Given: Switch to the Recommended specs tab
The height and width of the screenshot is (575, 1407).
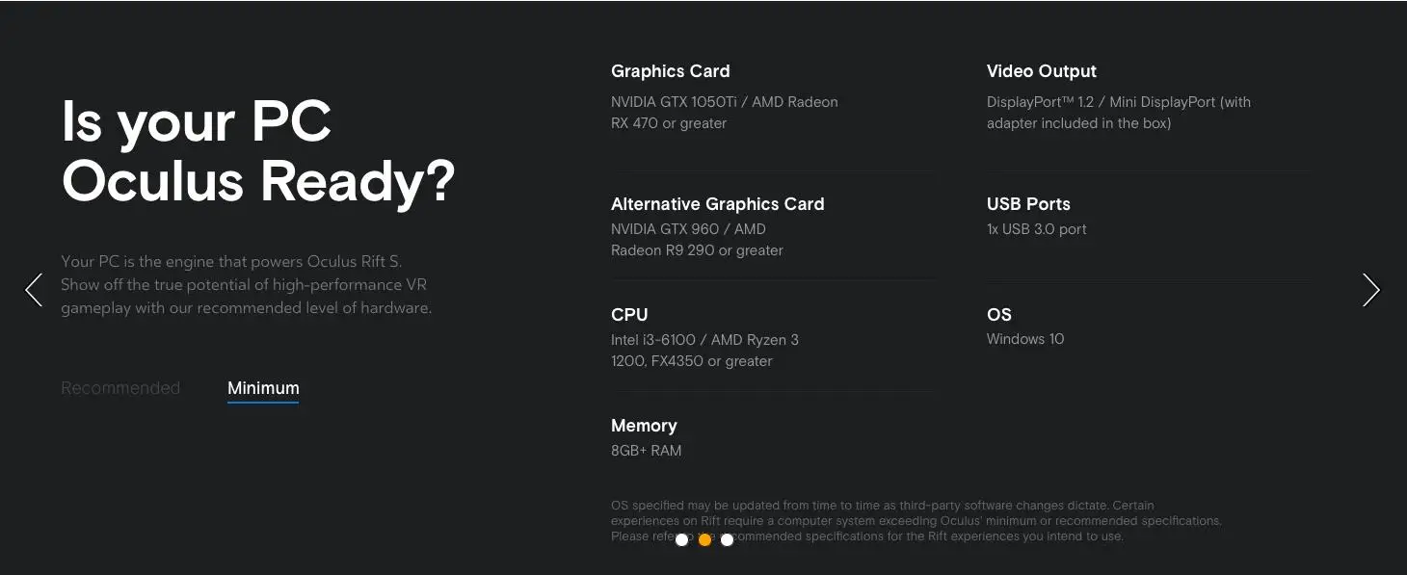Looking at the screenshot, I should pos(120,388).
